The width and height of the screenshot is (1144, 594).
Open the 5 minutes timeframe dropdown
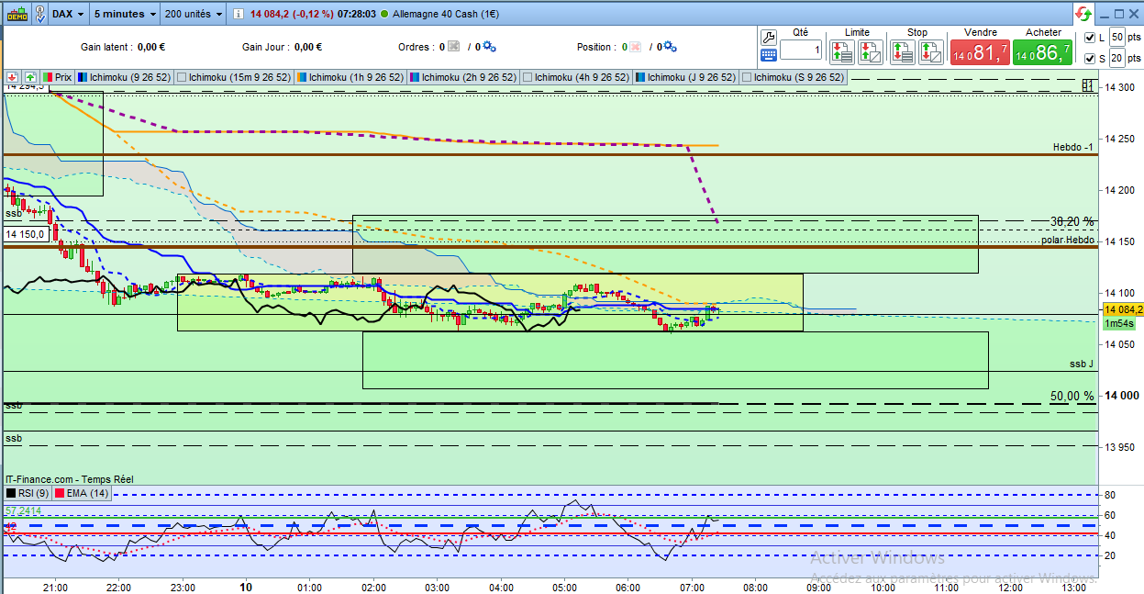pos(125,14)
